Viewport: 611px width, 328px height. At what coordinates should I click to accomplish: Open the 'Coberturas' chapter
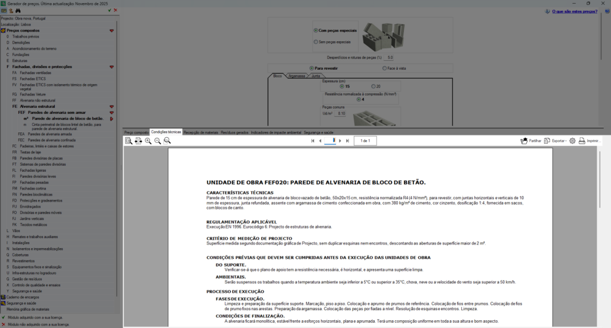click(20, 255)
